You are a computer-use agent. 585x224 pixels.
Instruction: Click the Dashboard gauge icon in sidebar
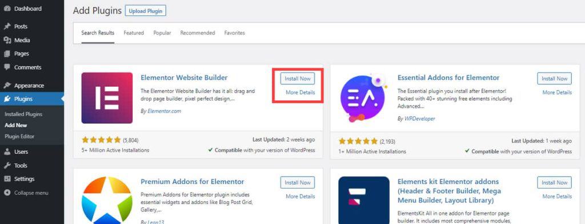tap(7, 9)
